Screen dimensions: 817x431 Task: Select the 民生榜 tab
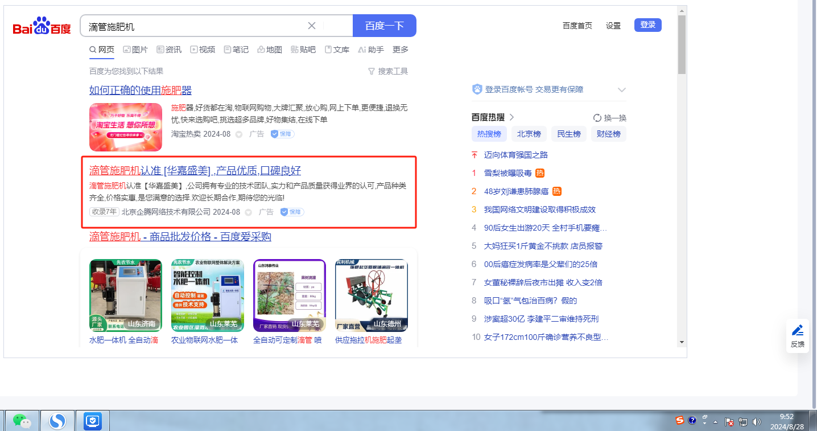[569, 134]
